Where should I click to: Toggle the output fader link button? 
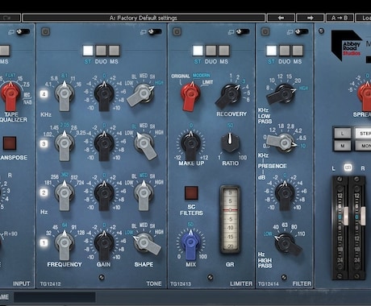click(x=348, y=167)
